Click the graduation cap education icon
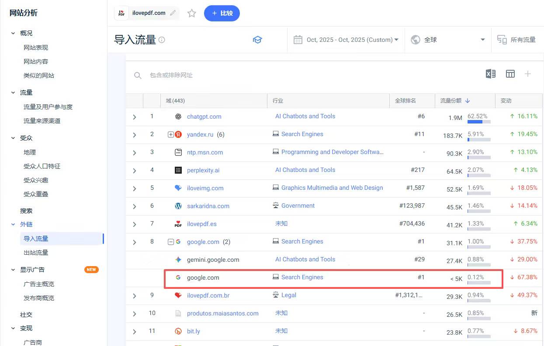 pyautogui.click(x=257, y=40)
